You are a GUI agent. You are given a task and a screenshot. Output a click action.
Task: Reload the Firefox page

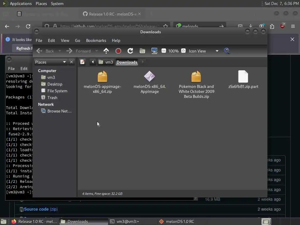[28, 26]
